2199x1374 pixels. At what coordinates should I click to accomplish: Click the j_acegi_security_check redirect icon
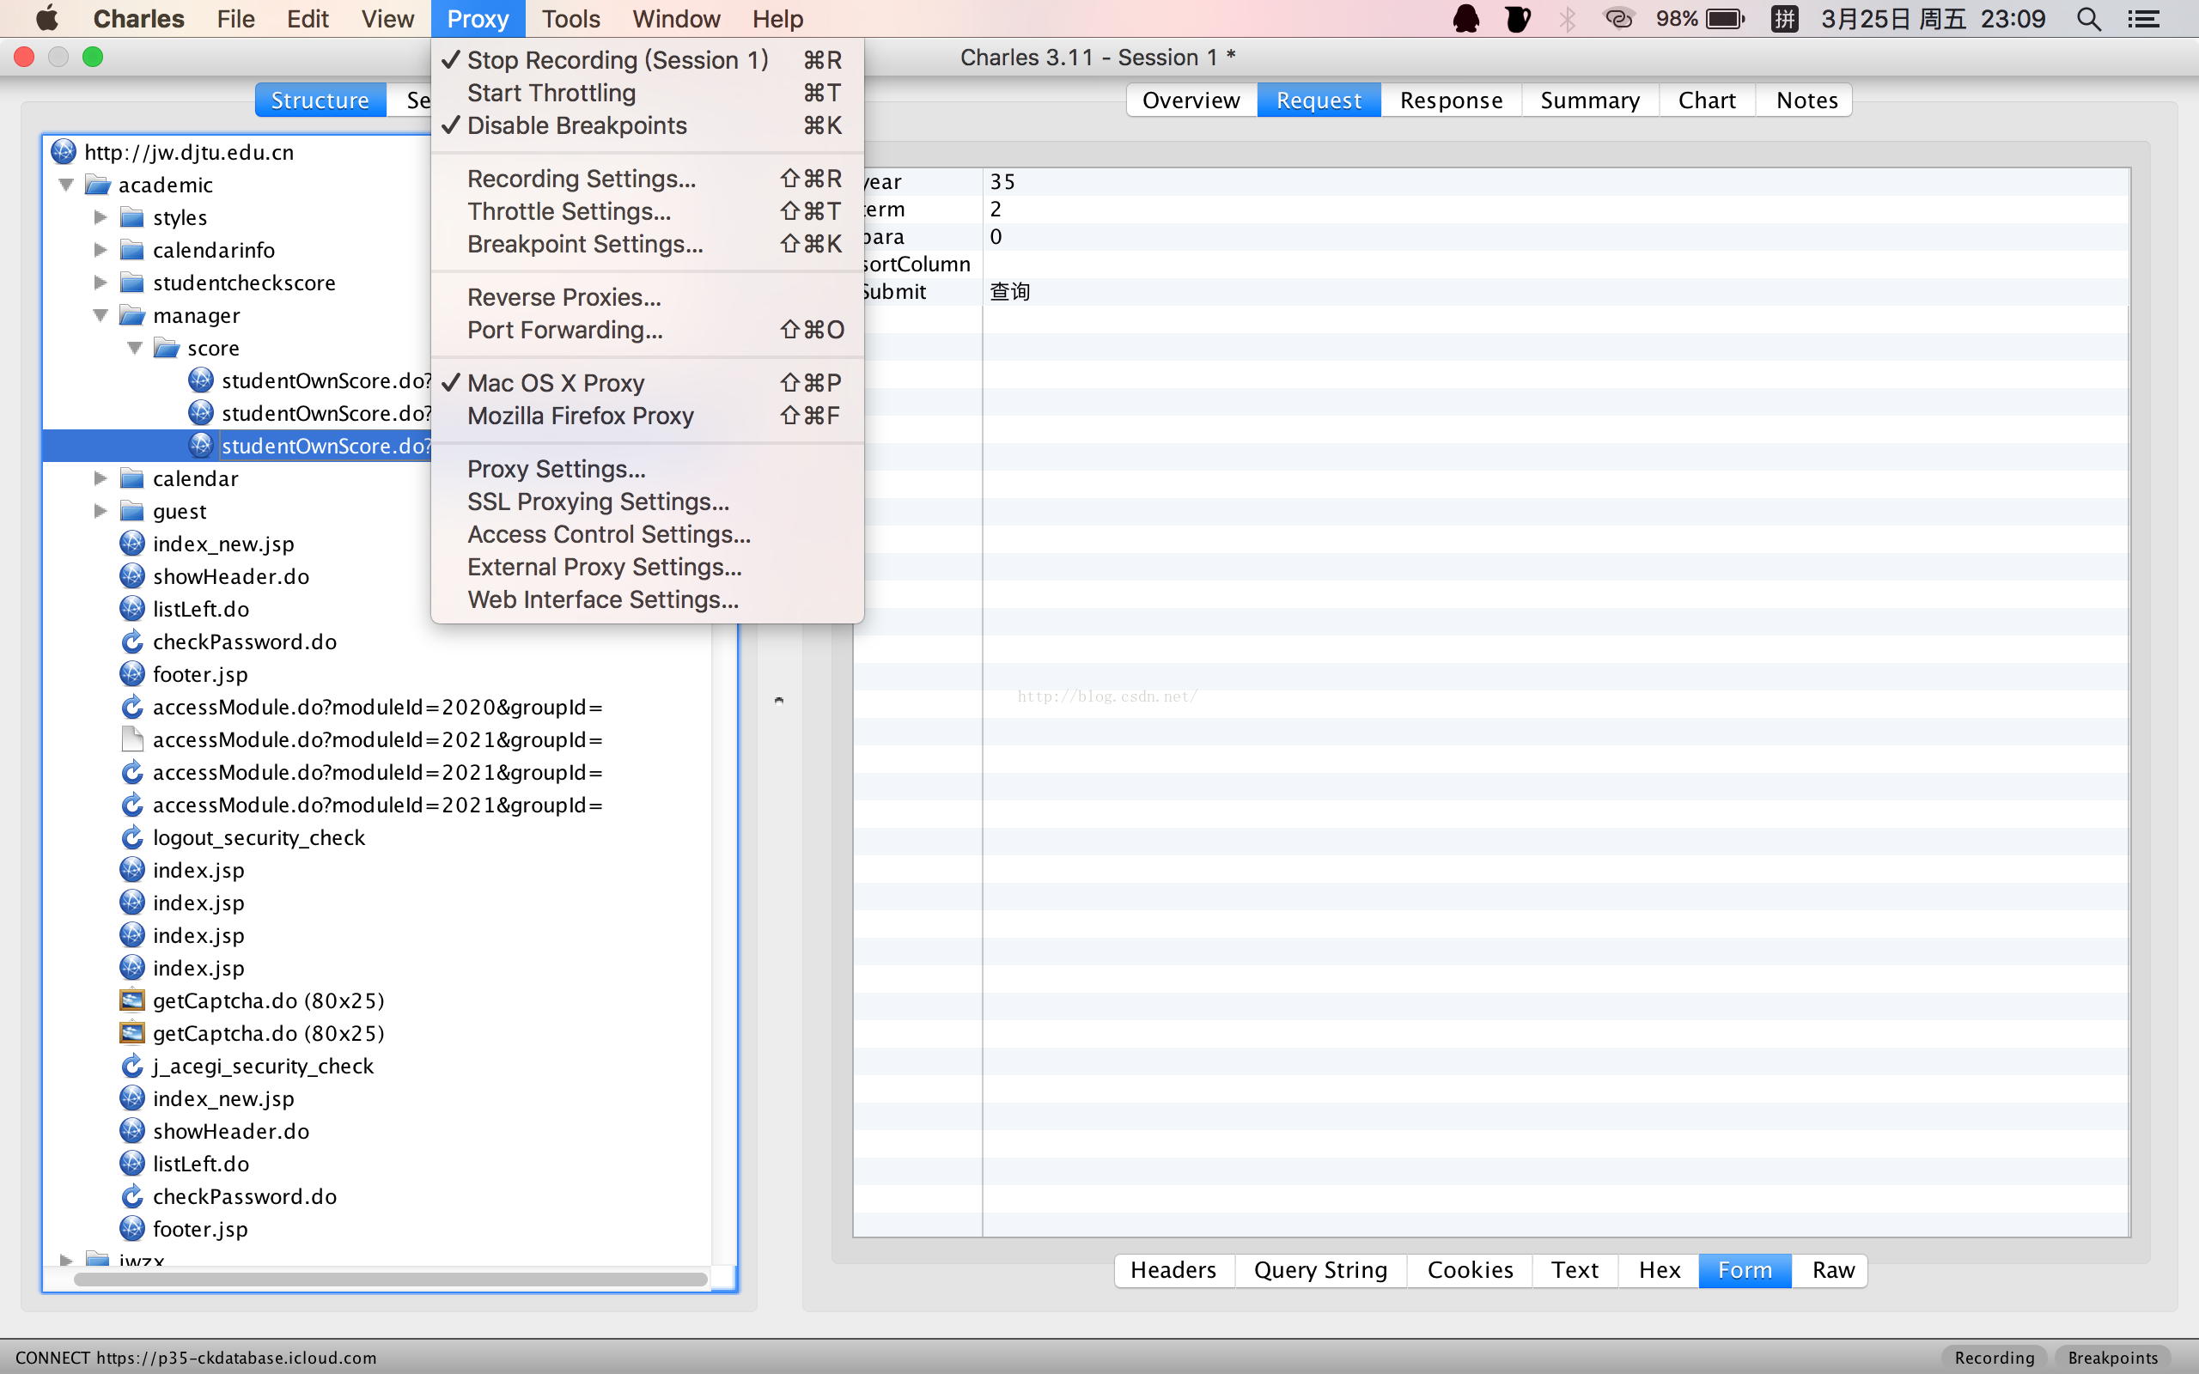coord(132,1066)
